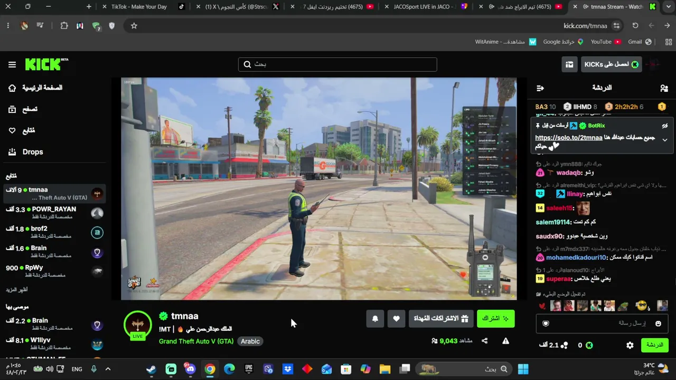This screenshot has height=380, width=676.
Task: Open chat settings gear
Action: [630, 345]
